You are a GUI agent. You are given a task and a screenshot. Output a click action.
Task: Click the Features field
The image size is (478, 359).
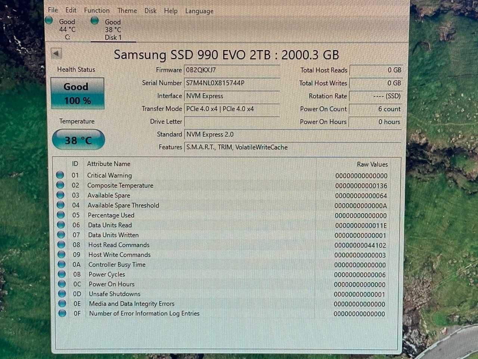tap(293, 147)
